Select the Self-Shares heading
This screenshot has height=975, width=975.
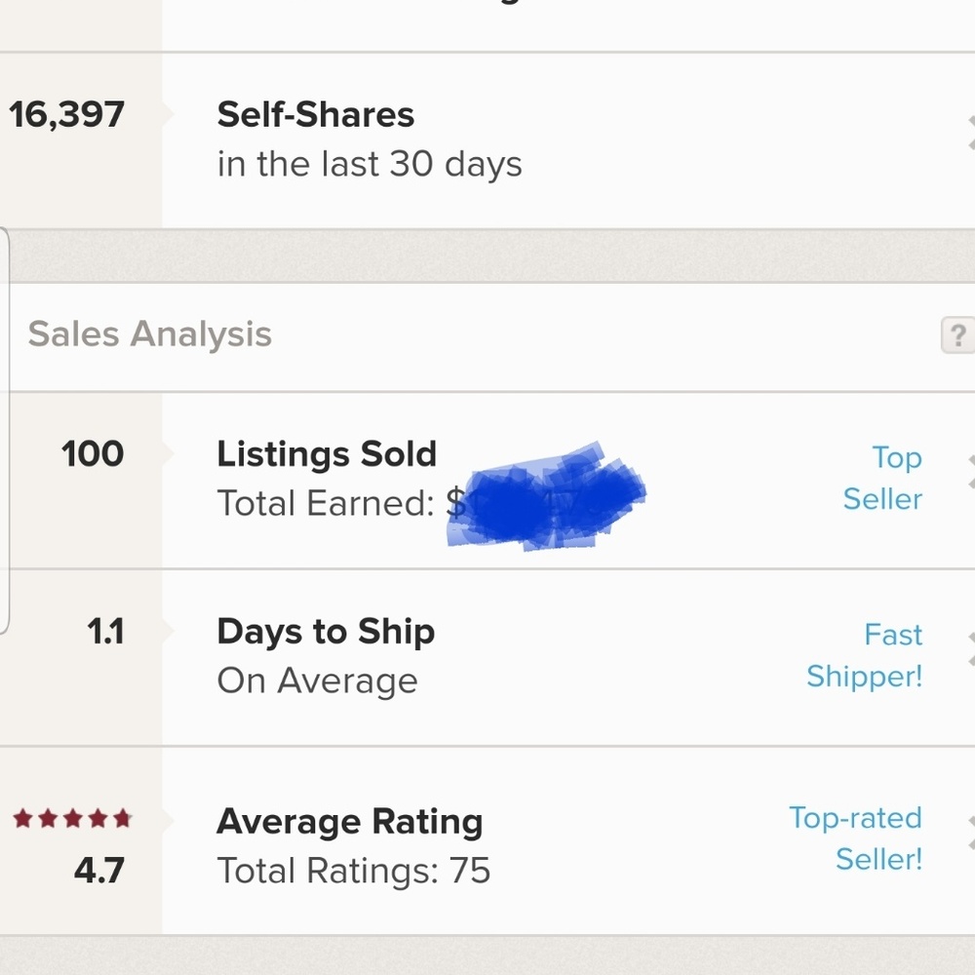click(315, 115)
